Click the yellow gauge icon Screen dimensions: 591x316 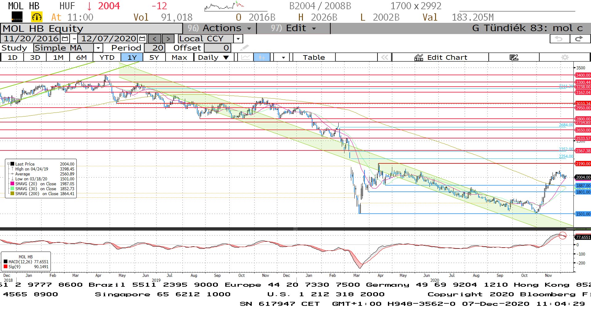37,17
